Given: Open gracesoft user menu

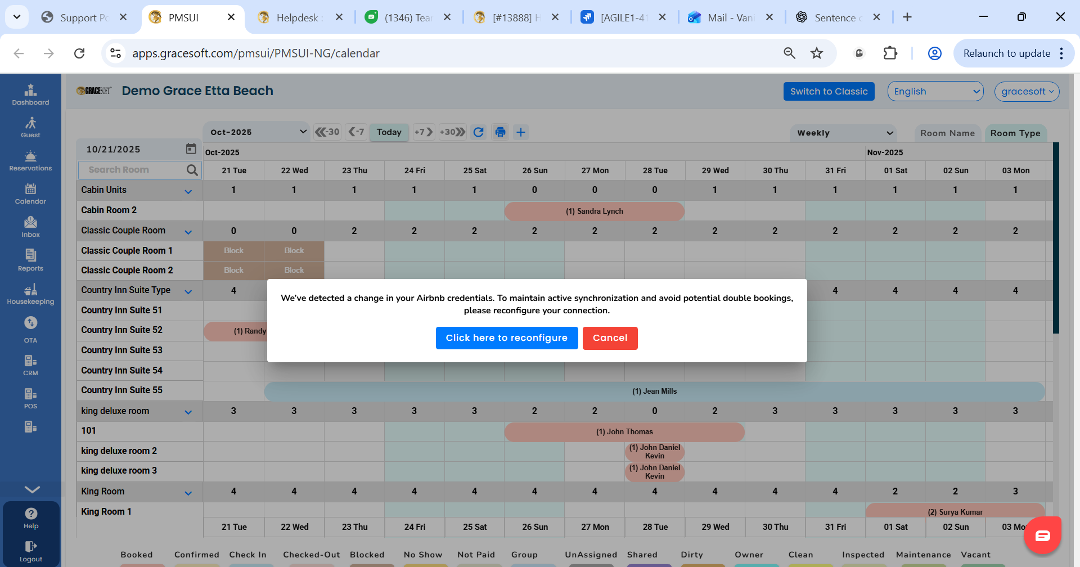Looking at the screenshot, I should [x=1027, y=91].
